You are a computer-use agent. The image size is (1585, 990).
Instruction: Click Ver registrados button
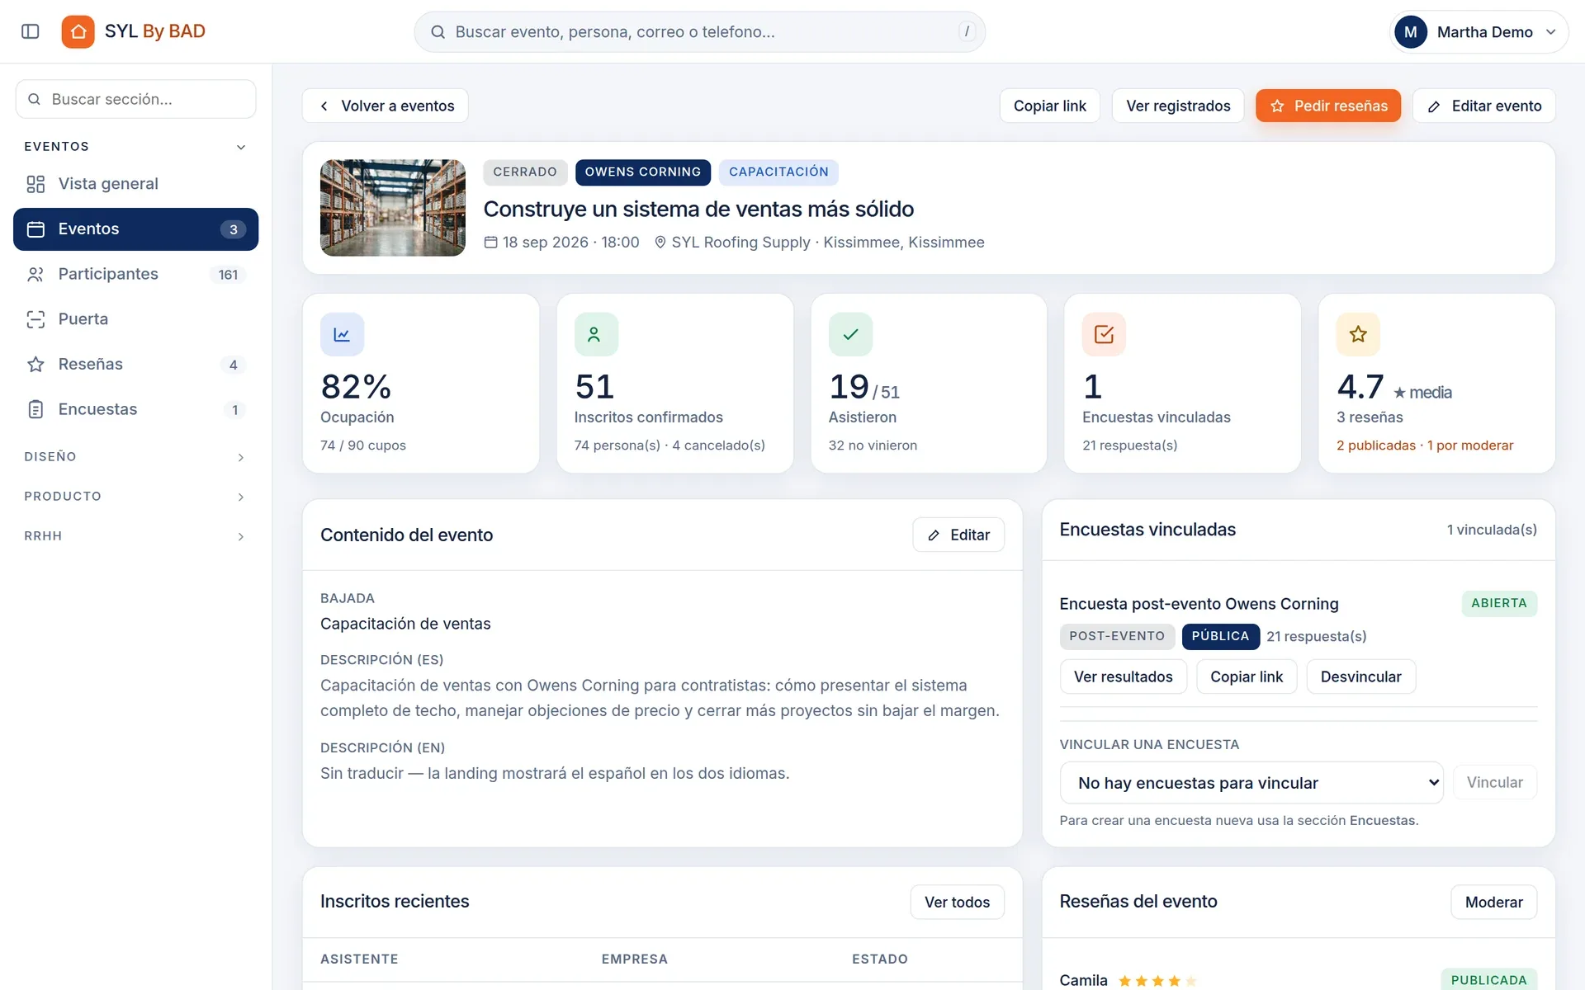click(x=1178, y=106)
